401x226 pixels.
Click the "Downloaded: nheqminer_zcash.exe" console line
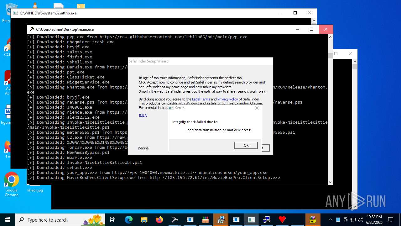71,42
